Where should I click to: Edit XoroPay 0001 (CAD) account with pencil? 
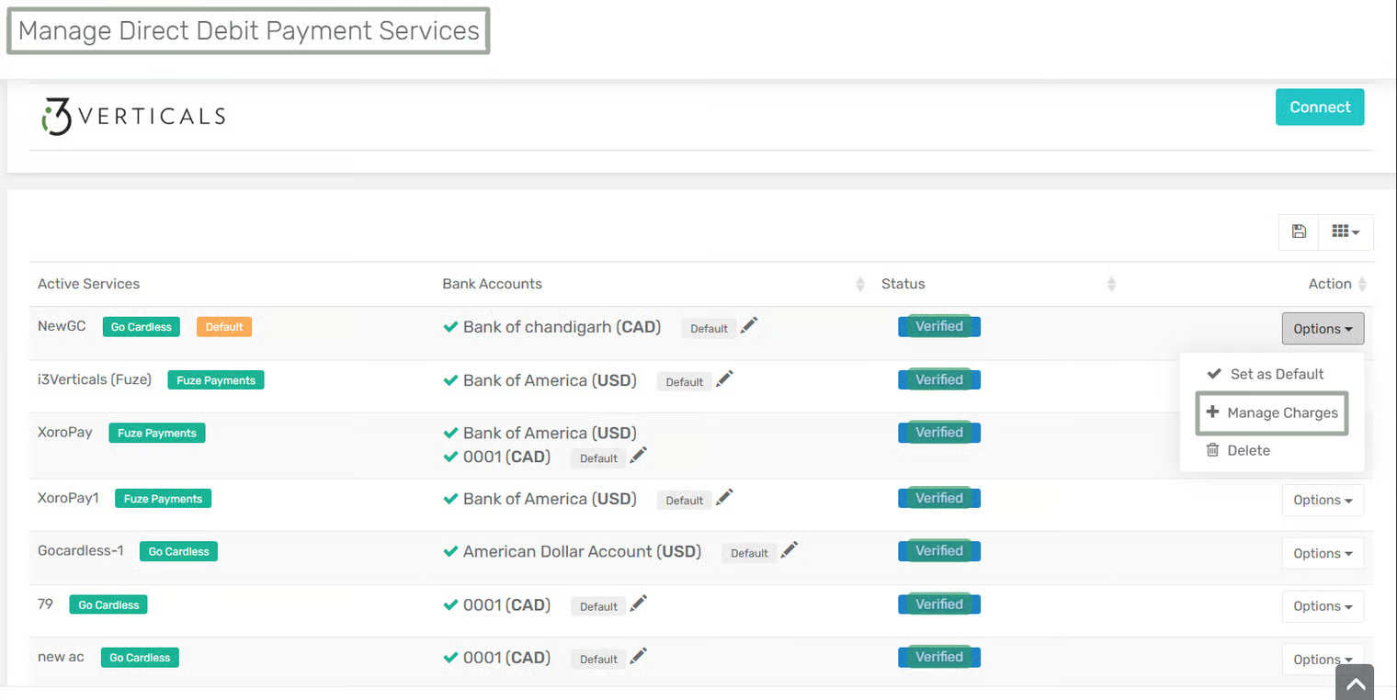click(x=639, y=456)
